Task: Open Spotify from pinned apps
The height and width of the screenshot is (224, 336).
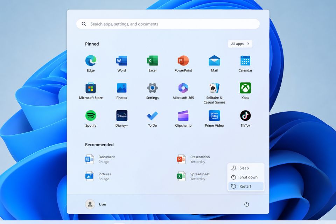Action: [x=91, y=115]
